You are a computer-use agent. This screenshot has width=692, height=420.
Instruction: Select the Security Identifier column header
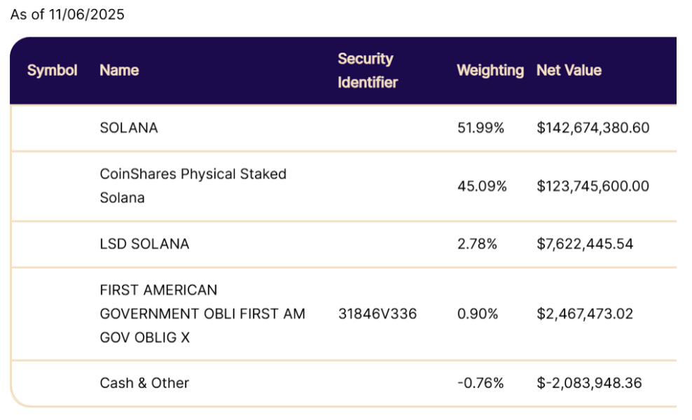tap(368, 71)
